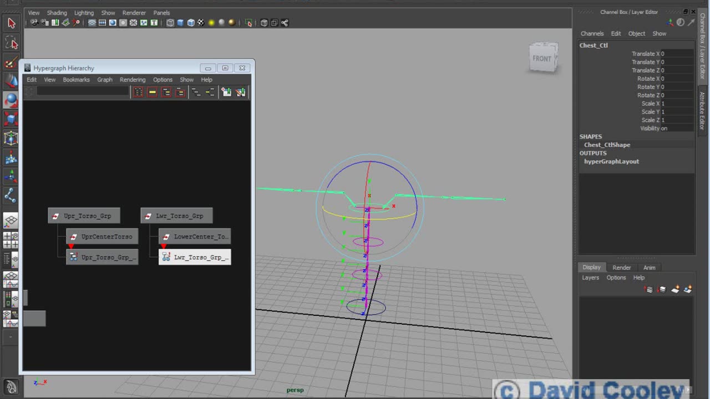
Task: Open Object menu in Channel Box
Action: (x=636, y=34)
